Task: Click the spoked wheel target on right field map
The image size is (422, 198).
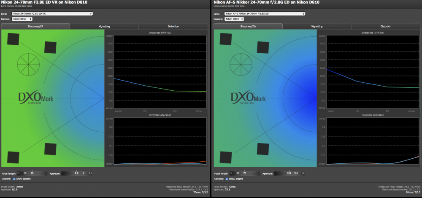Action: 241,65
